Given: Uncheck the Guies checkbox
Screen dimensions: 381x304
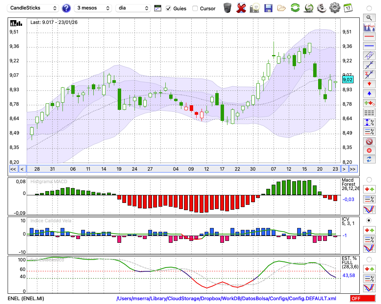Looking at the screenshot, I should (x=169, y=8).
